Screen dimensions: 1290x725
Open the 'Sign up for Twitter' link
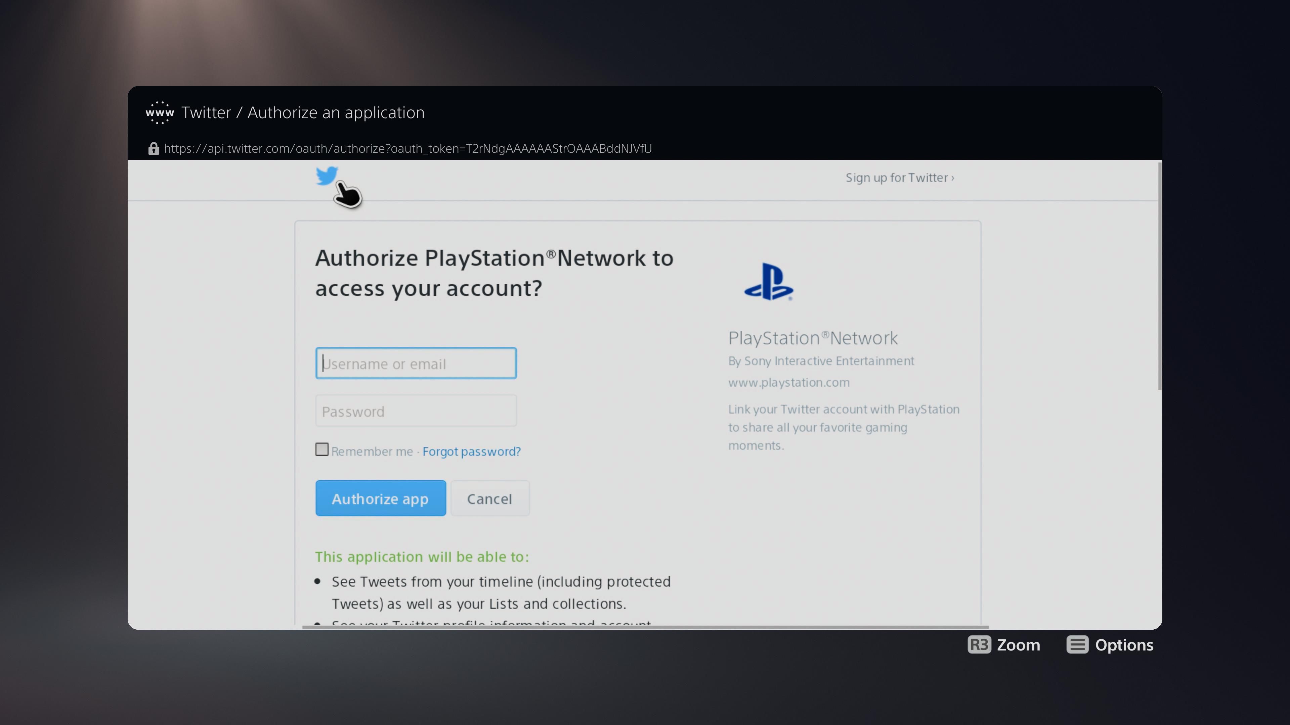[x=899, y=177]
